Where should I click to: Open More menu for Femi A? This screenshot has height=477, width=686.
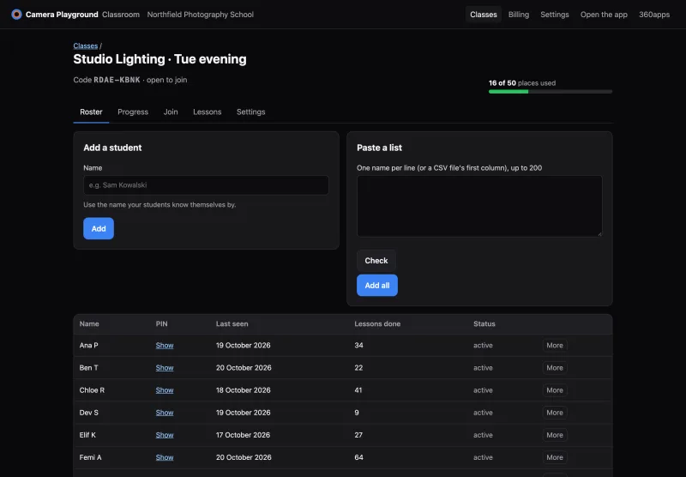[x=555, y=457]
